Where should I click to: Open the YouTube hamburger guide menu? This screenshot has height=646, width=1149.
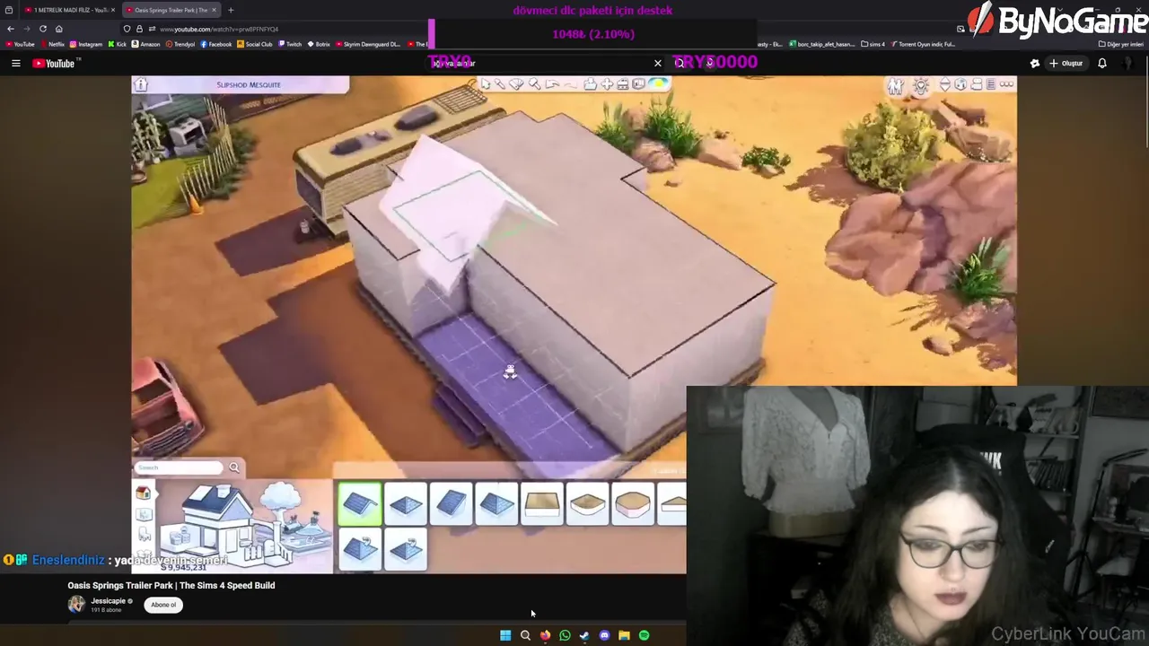point(15,63)
